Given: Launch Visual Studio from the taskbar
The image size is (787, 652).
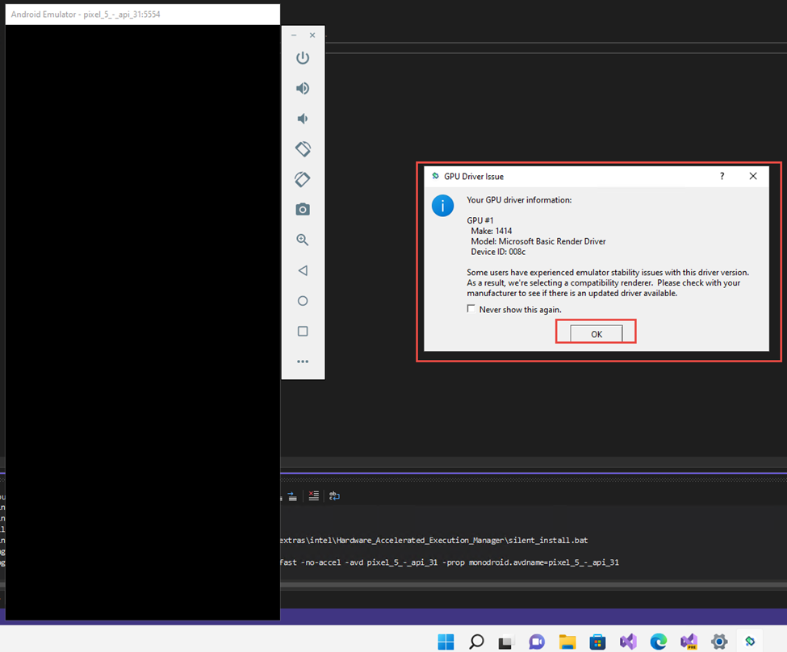Looking at the screenshot, I should 627,642.
